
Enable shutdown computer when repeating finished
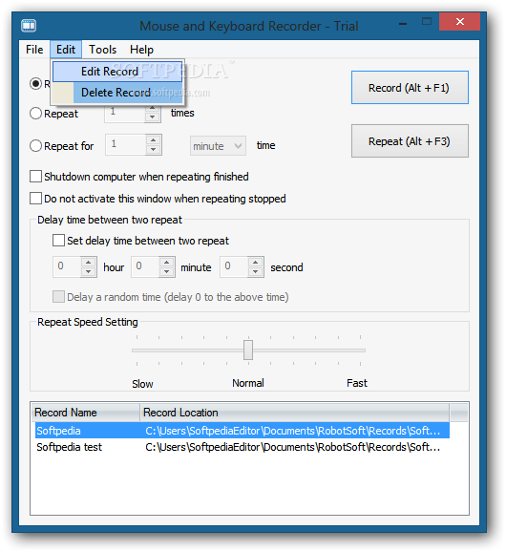(36, 177)
